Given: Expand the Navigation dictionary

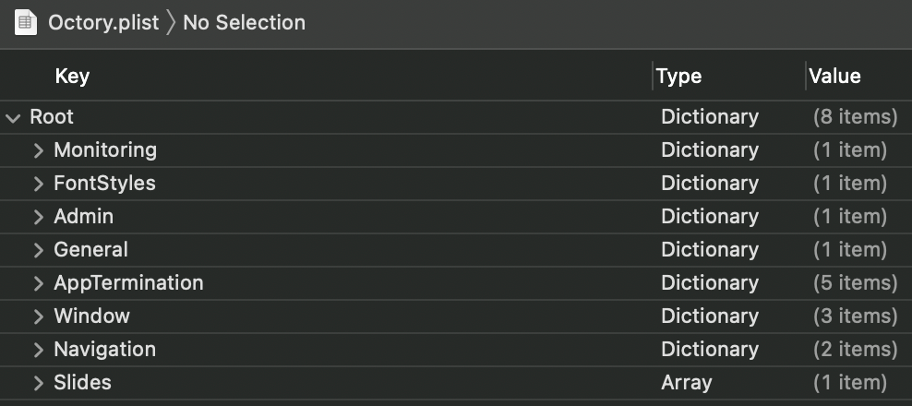Looking at the screenshot, I should [38, 350].
